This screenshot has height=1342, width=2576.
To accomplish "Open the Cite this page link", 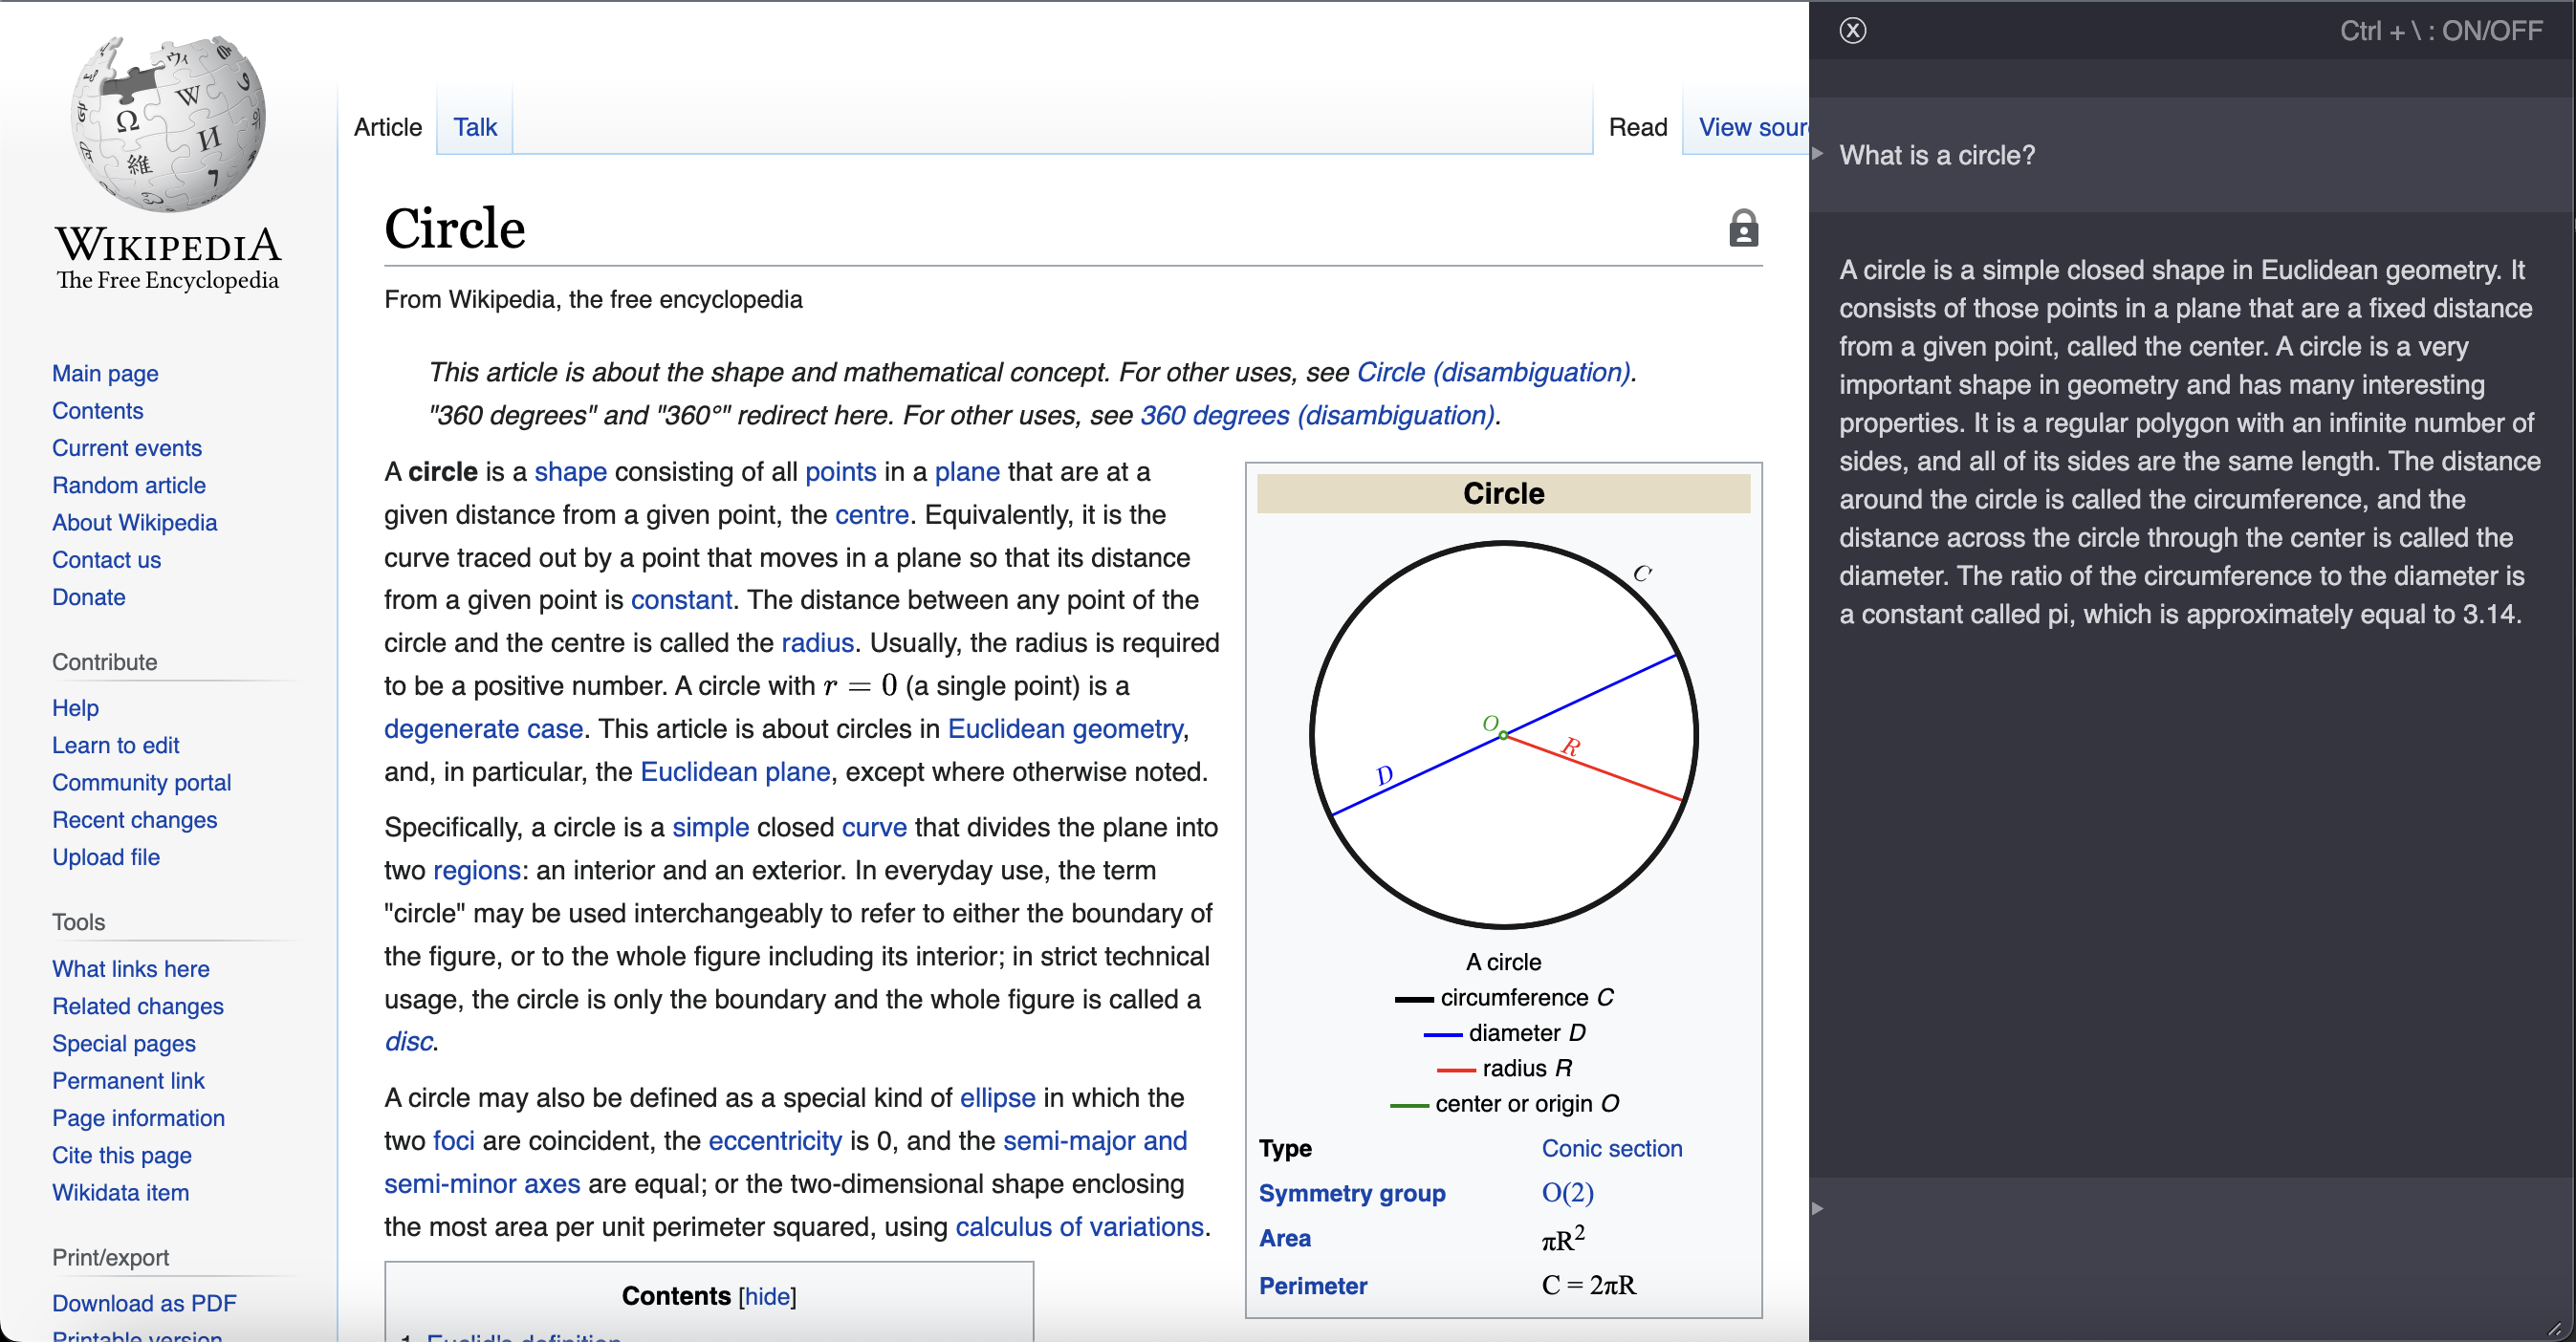I will [x=122, y=1156].
